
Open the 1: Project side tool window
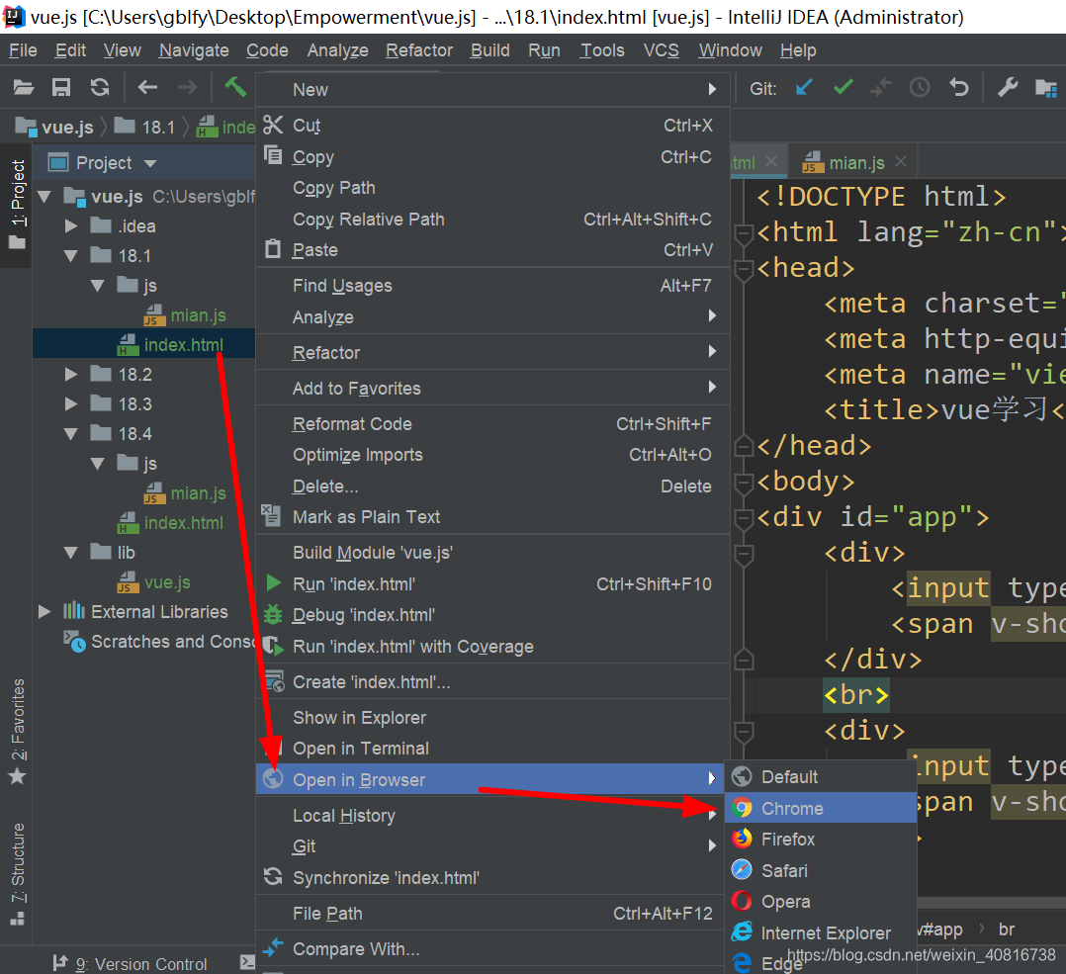pos(18,204)
